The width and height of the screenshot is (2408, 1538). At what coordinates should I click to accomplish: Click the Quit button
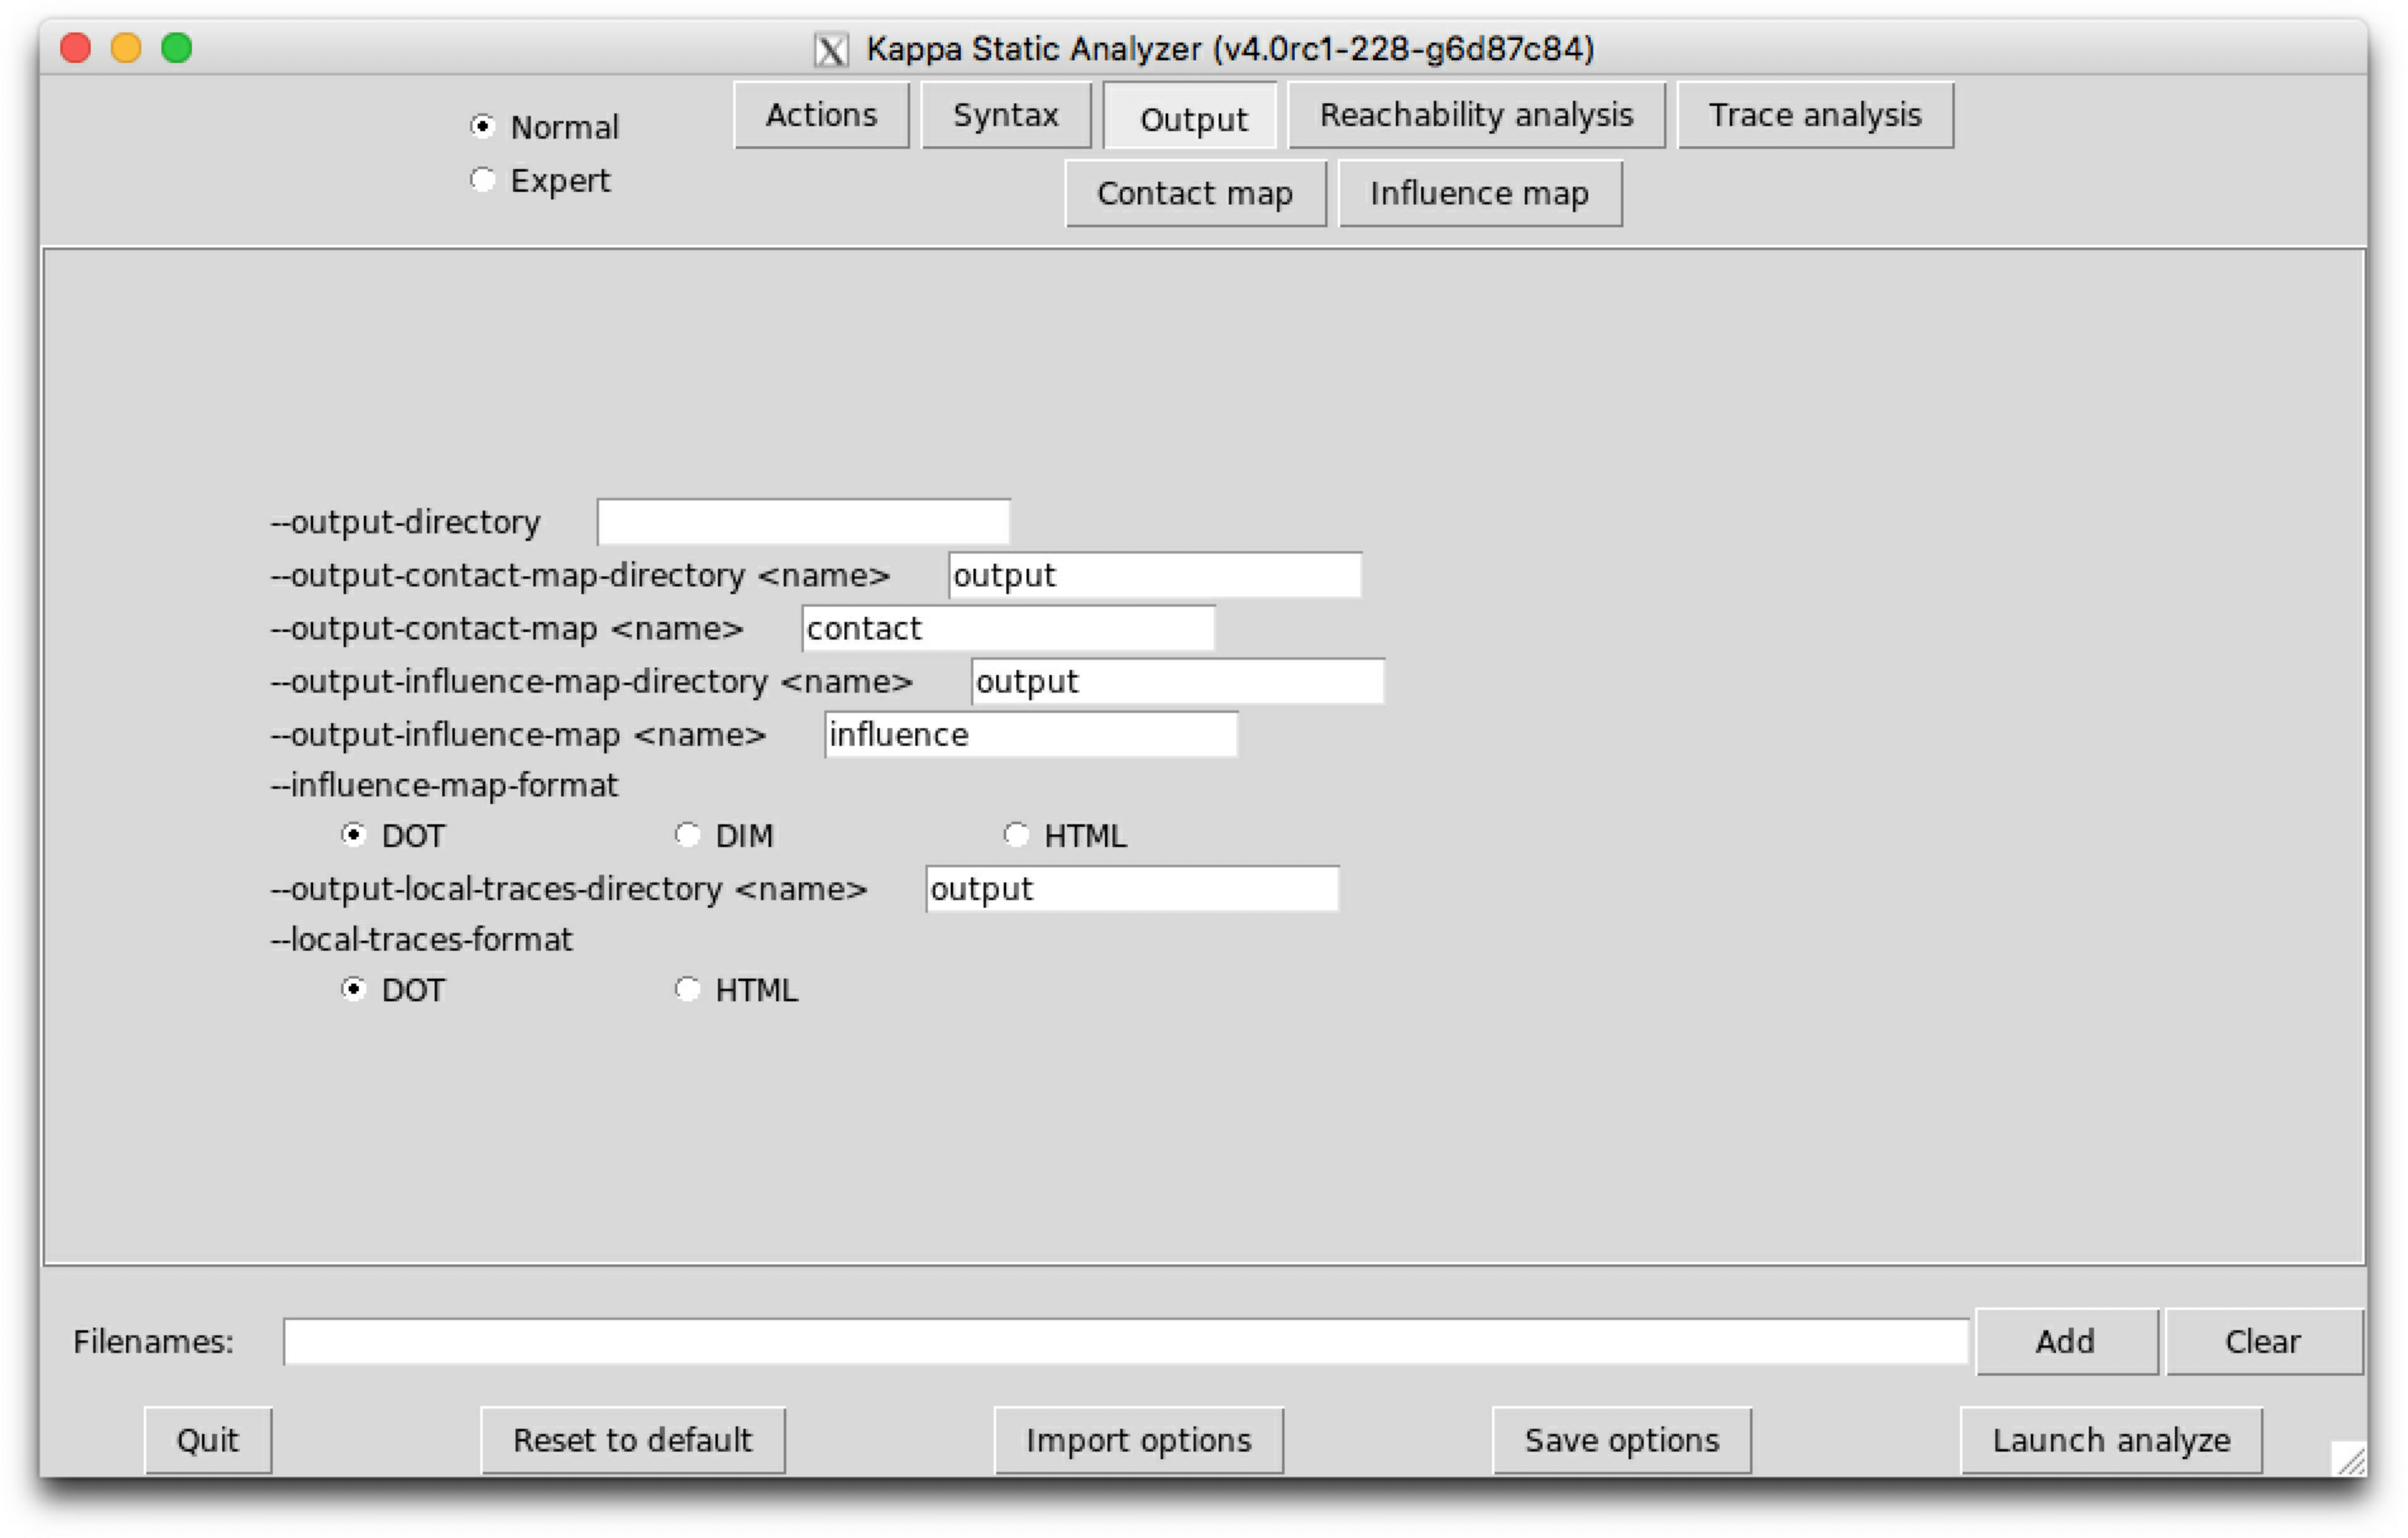pyautogui.click(x=208, y=1440)
